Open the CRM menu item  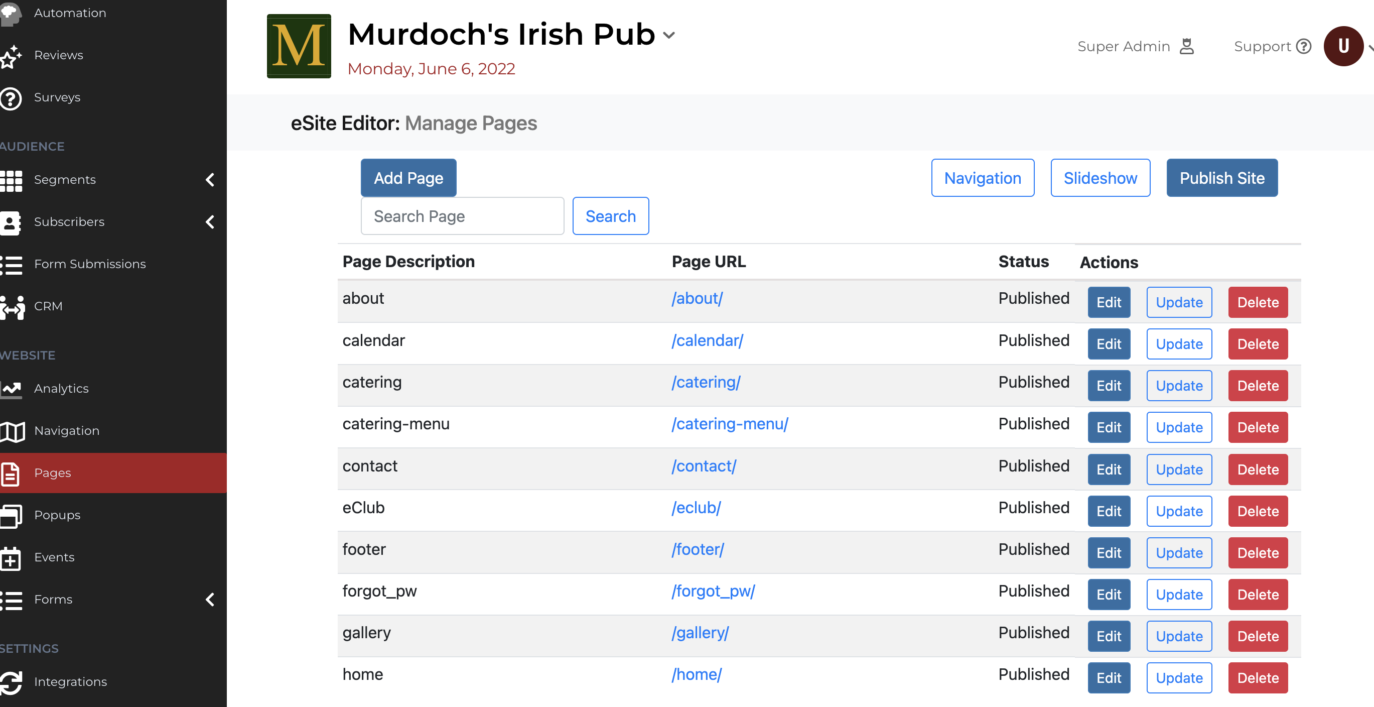pyautogui.click(x=48, y=306)
